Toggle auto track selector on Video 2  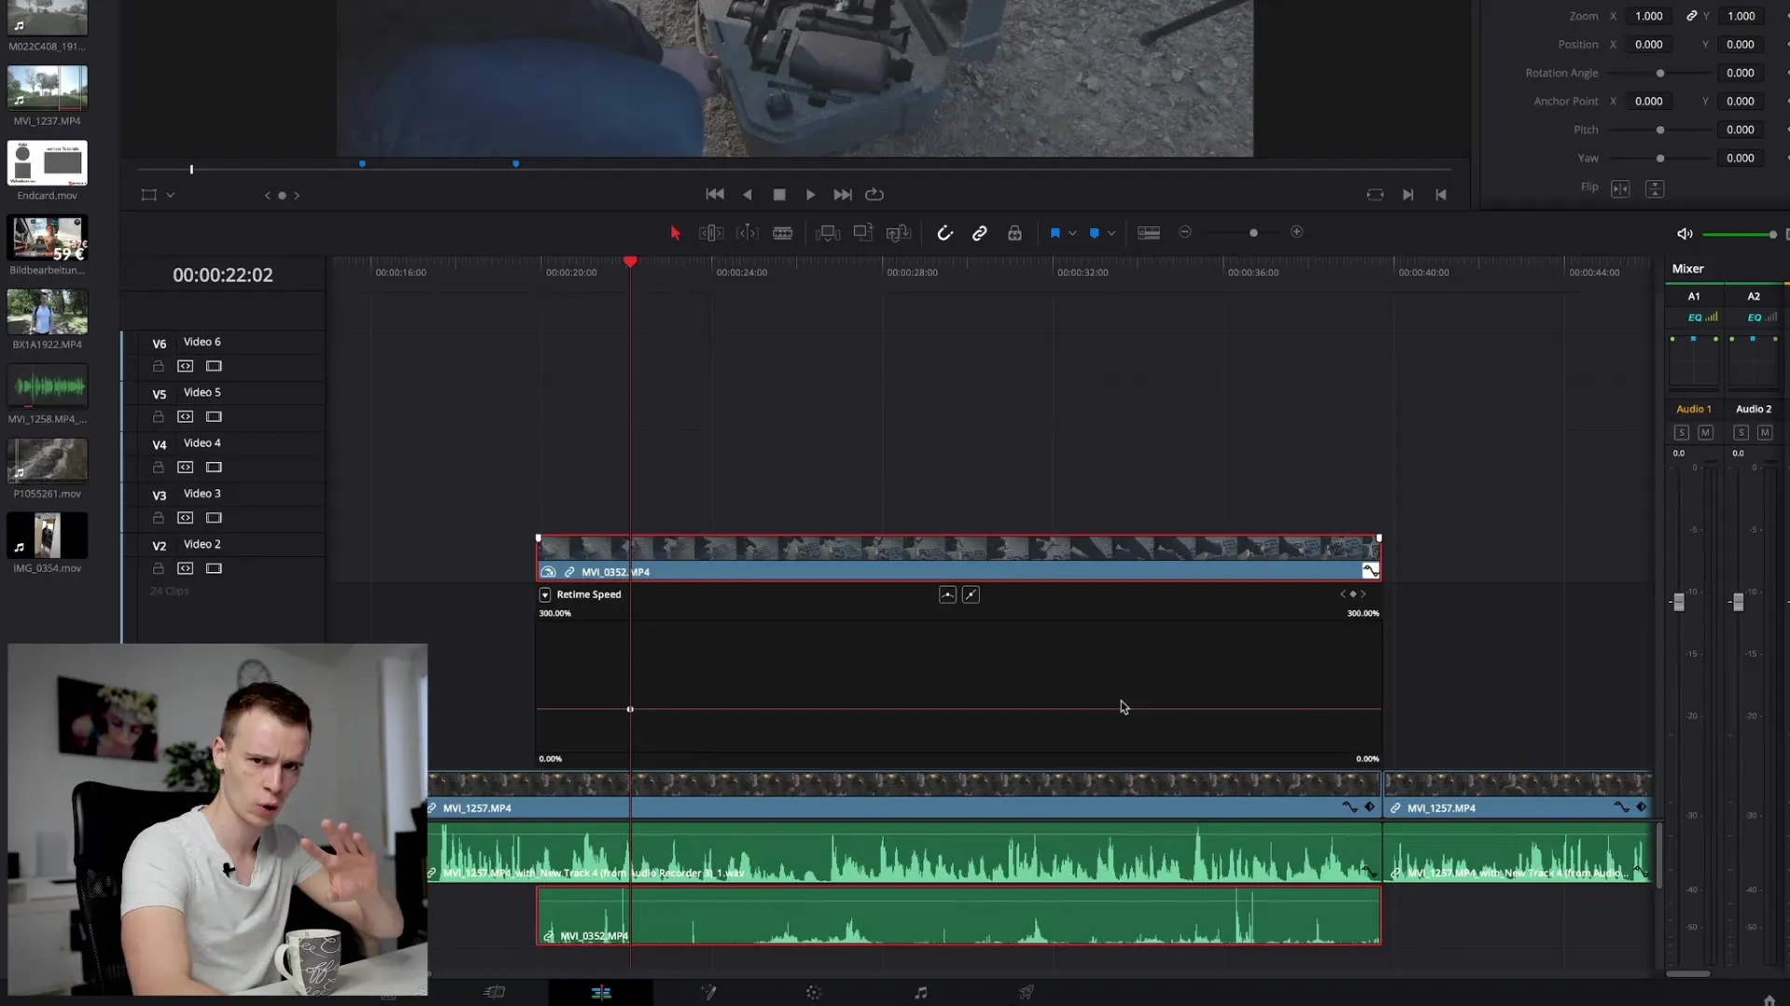pos(186,568)
